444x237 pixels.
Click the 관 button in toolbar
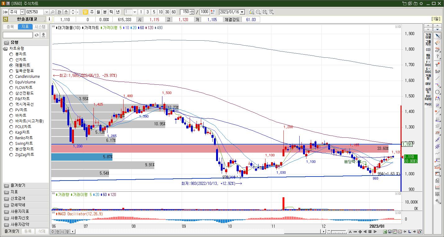[59, 12]
